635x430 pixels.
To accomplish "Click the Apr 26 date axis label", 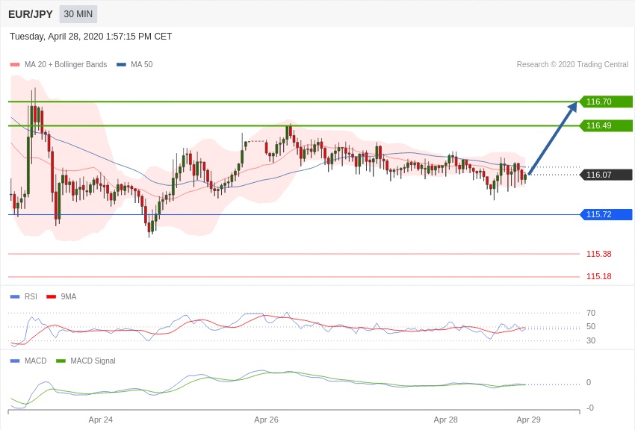I will tap(266, 420).
